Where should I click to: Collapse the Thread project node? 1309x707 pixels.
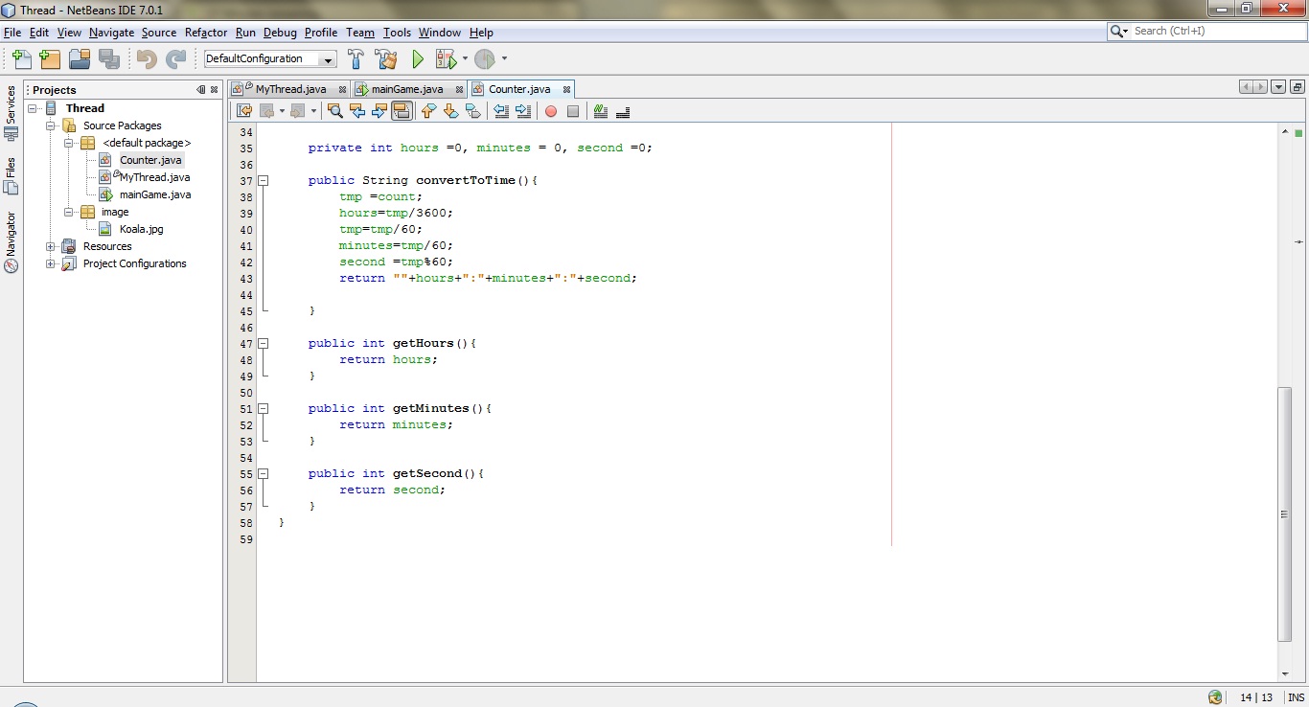(x=34, y=108)
